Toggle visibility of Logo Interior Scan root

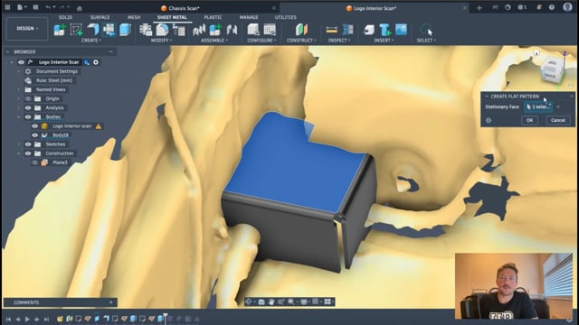(21, 62)
